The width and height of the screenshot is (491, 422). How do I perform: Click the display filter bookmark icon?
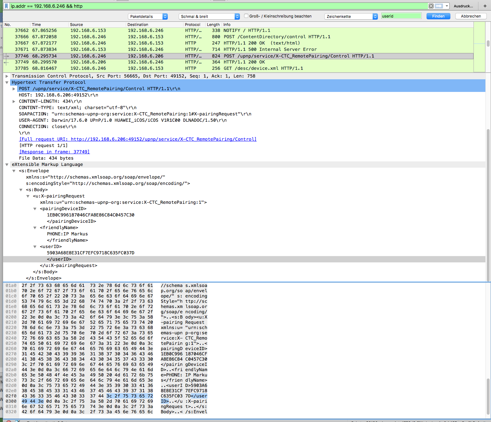click(6, 6)
